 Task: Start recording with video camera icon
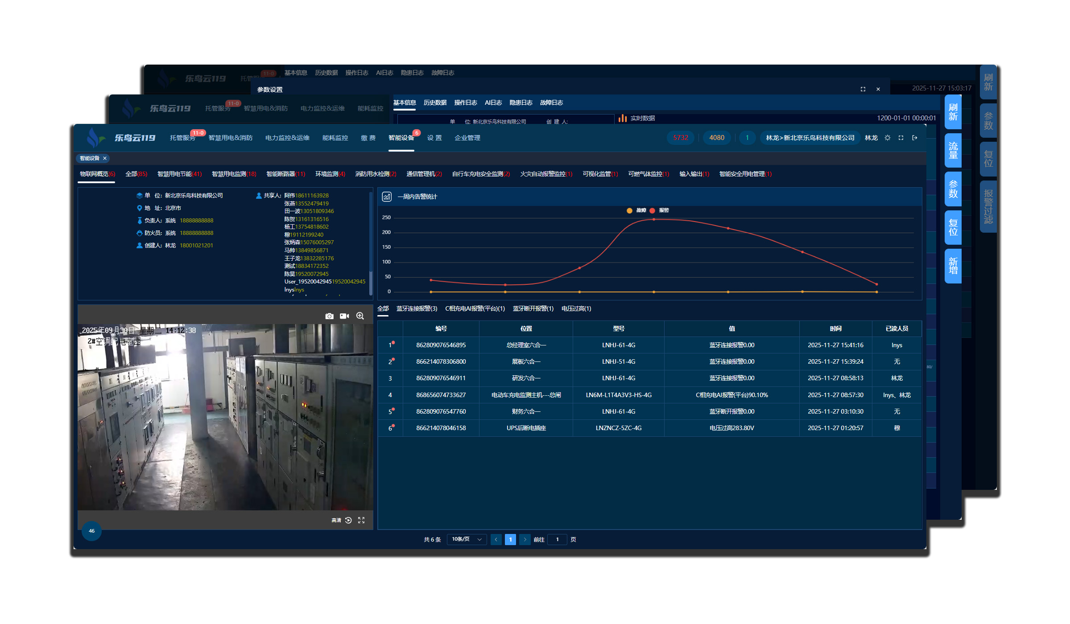click(344, 316)
